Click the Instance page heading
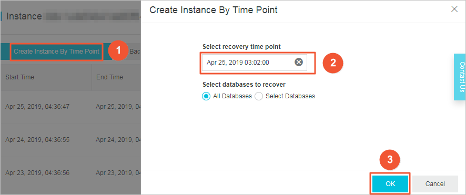Screen dimensions: 466x195 [24, 16]
